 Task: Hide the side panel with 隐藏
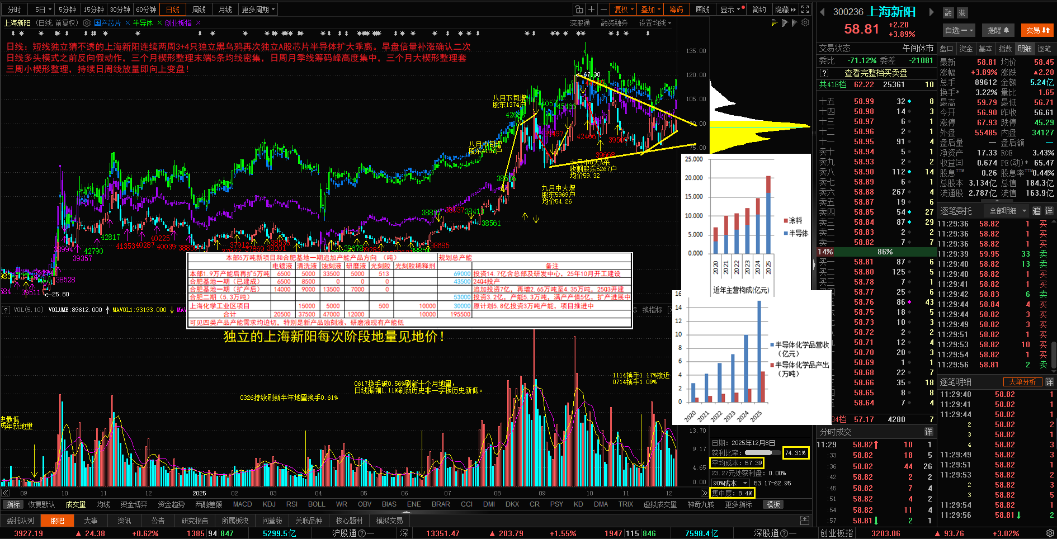[785, 10]
